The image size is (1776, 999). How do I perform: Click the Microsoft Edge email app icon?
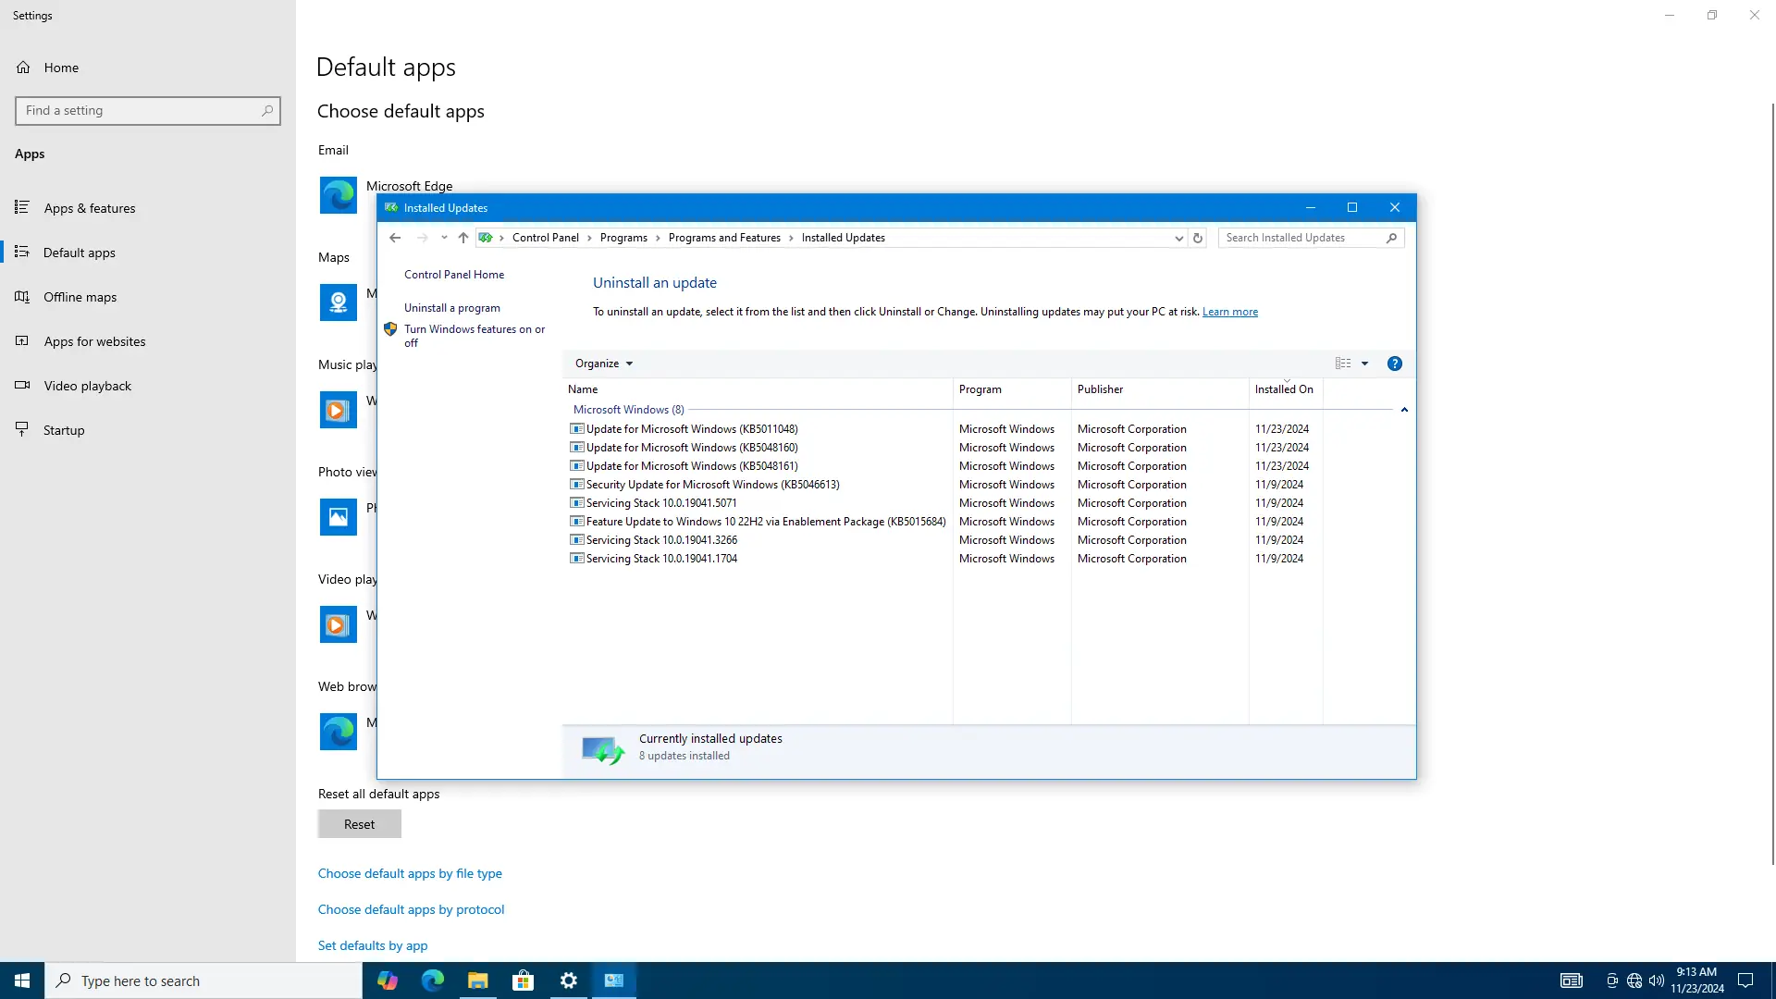[339, 195]
